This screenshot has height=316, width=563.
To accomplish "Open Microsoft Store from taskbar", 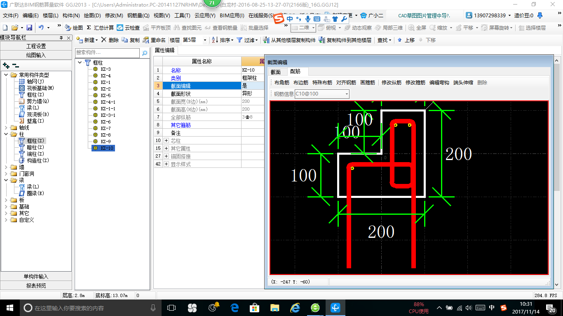I will tap(254, 307).
